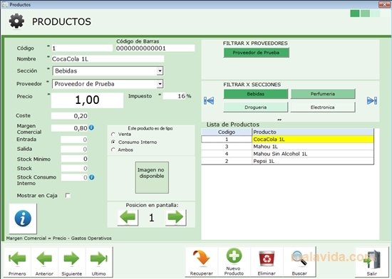
Task: Select the Venta product type
Action: click(113, 135)
